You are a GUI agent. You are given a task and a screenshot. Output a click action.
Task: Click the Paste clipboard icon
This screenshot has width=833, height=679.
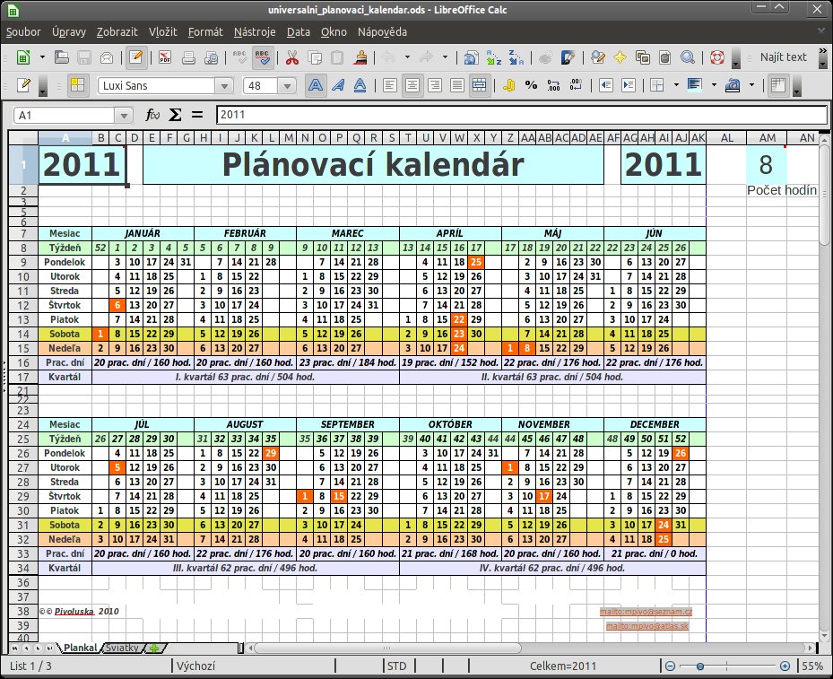click(x=337, y=57)
